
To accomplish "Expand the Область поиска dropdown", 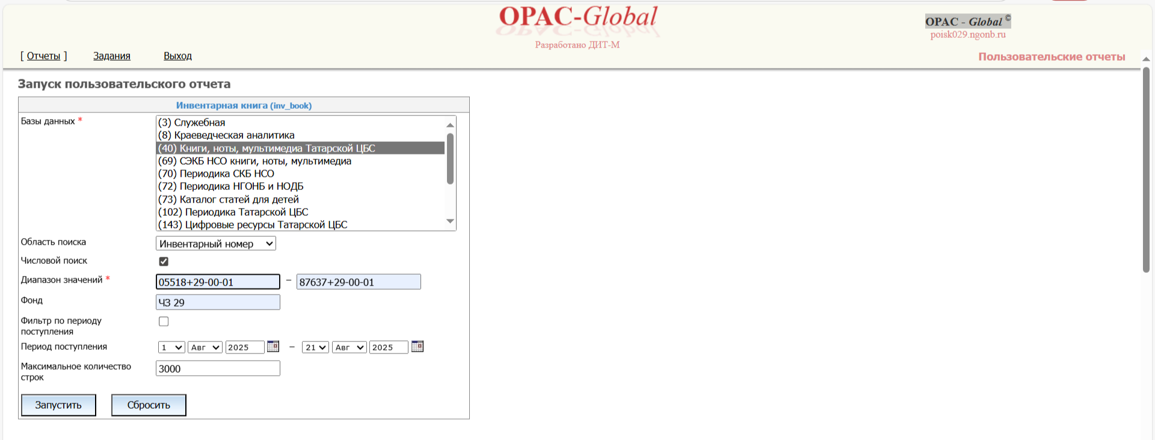I will pos(215,243).
